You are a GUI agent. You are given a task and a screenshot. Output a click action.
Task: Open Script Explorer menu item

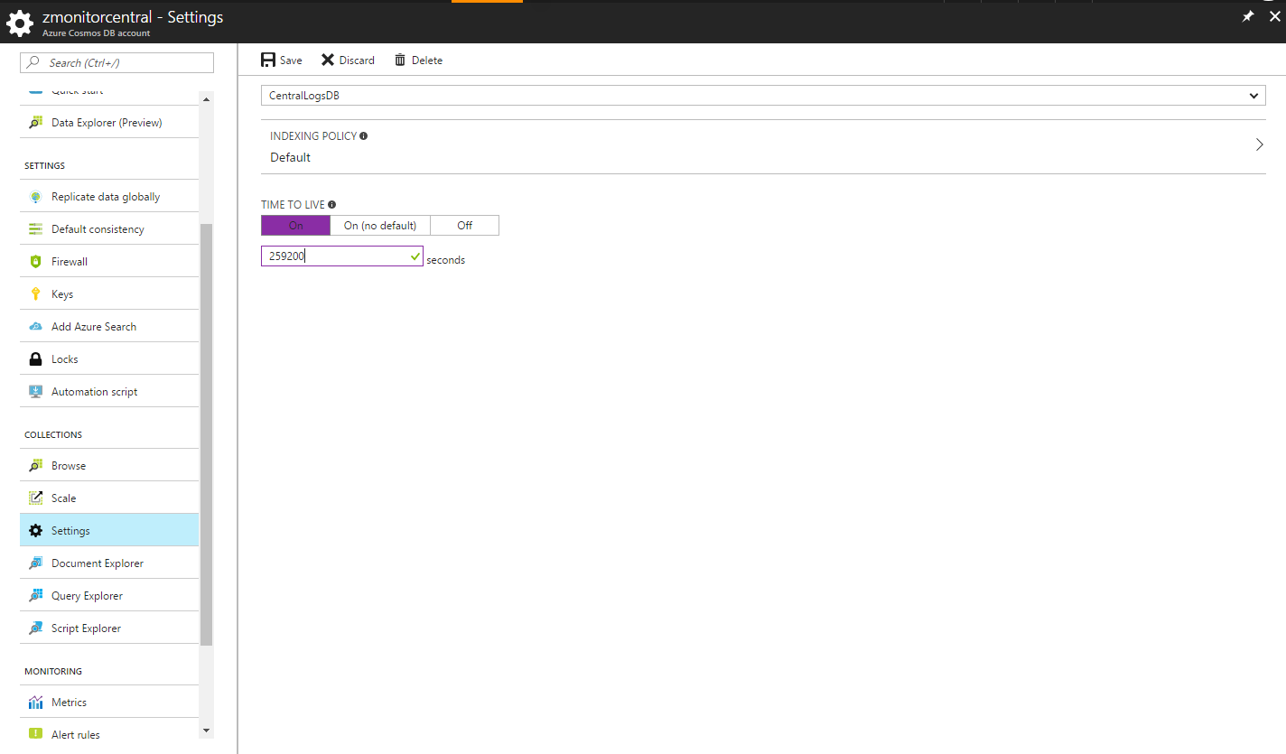109,628
